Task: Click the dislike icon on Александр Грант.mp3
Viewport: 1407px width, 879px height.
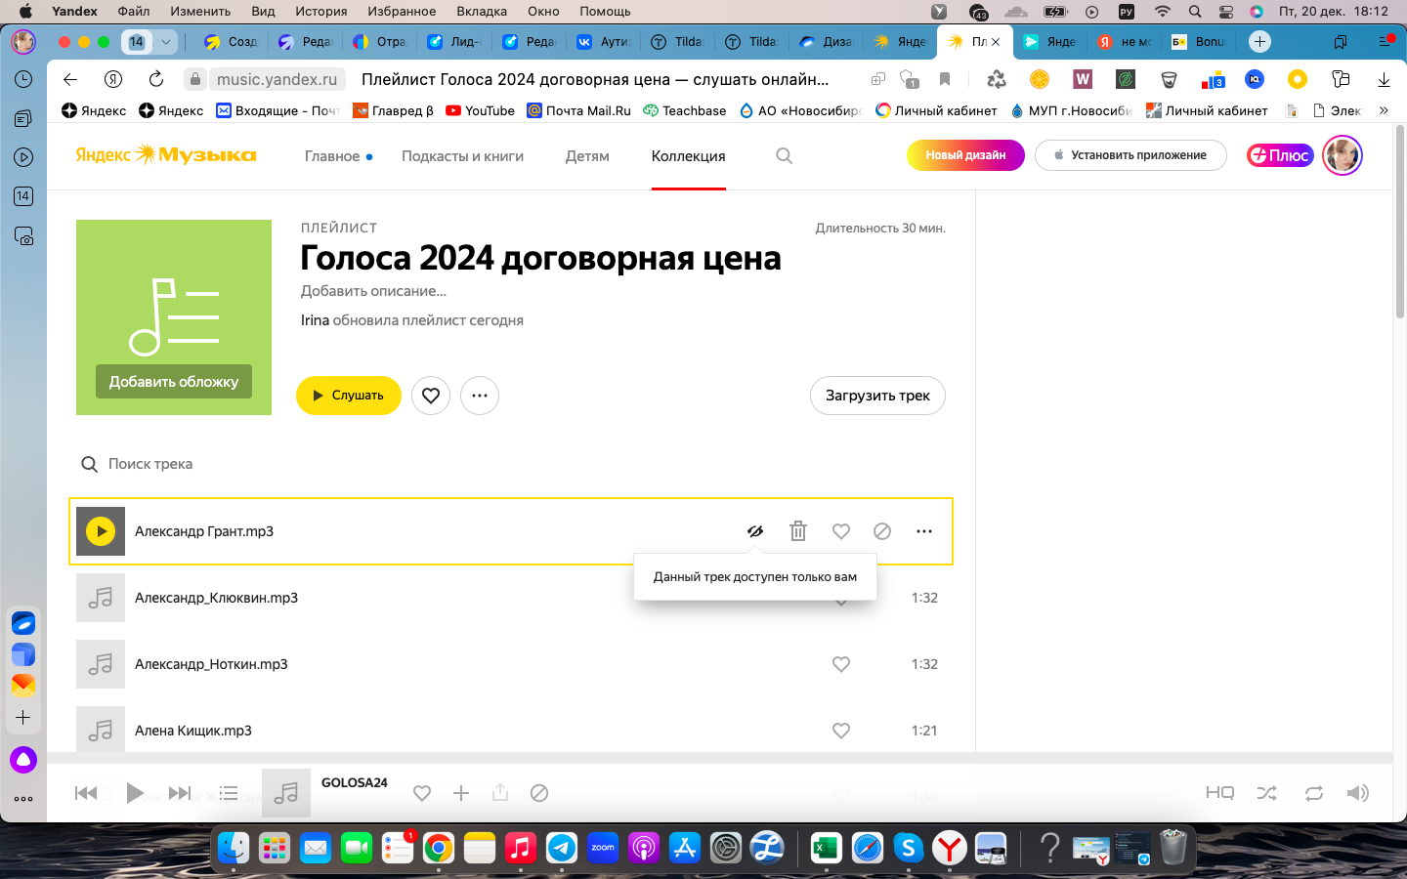Action: tap(882, 531)
